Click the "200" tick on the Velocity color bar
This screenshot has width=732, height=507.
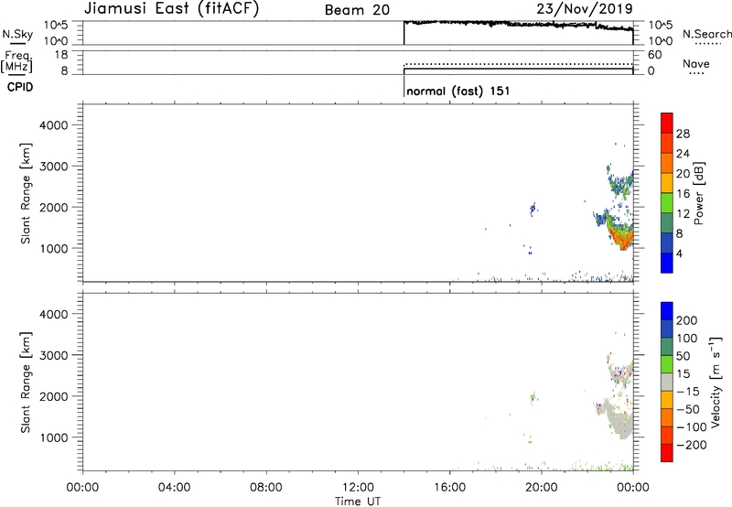(x=687, y=320)
